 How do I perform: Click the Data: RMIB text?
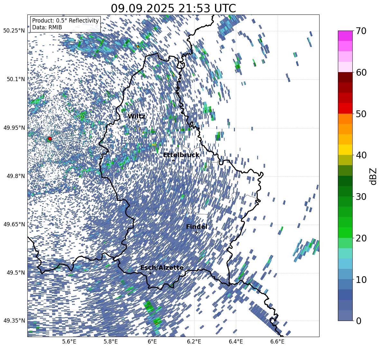tap(47, 27)
